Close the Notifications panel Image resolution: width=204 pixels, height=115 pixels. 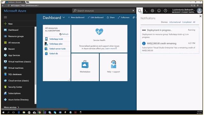tap(200, 16)
